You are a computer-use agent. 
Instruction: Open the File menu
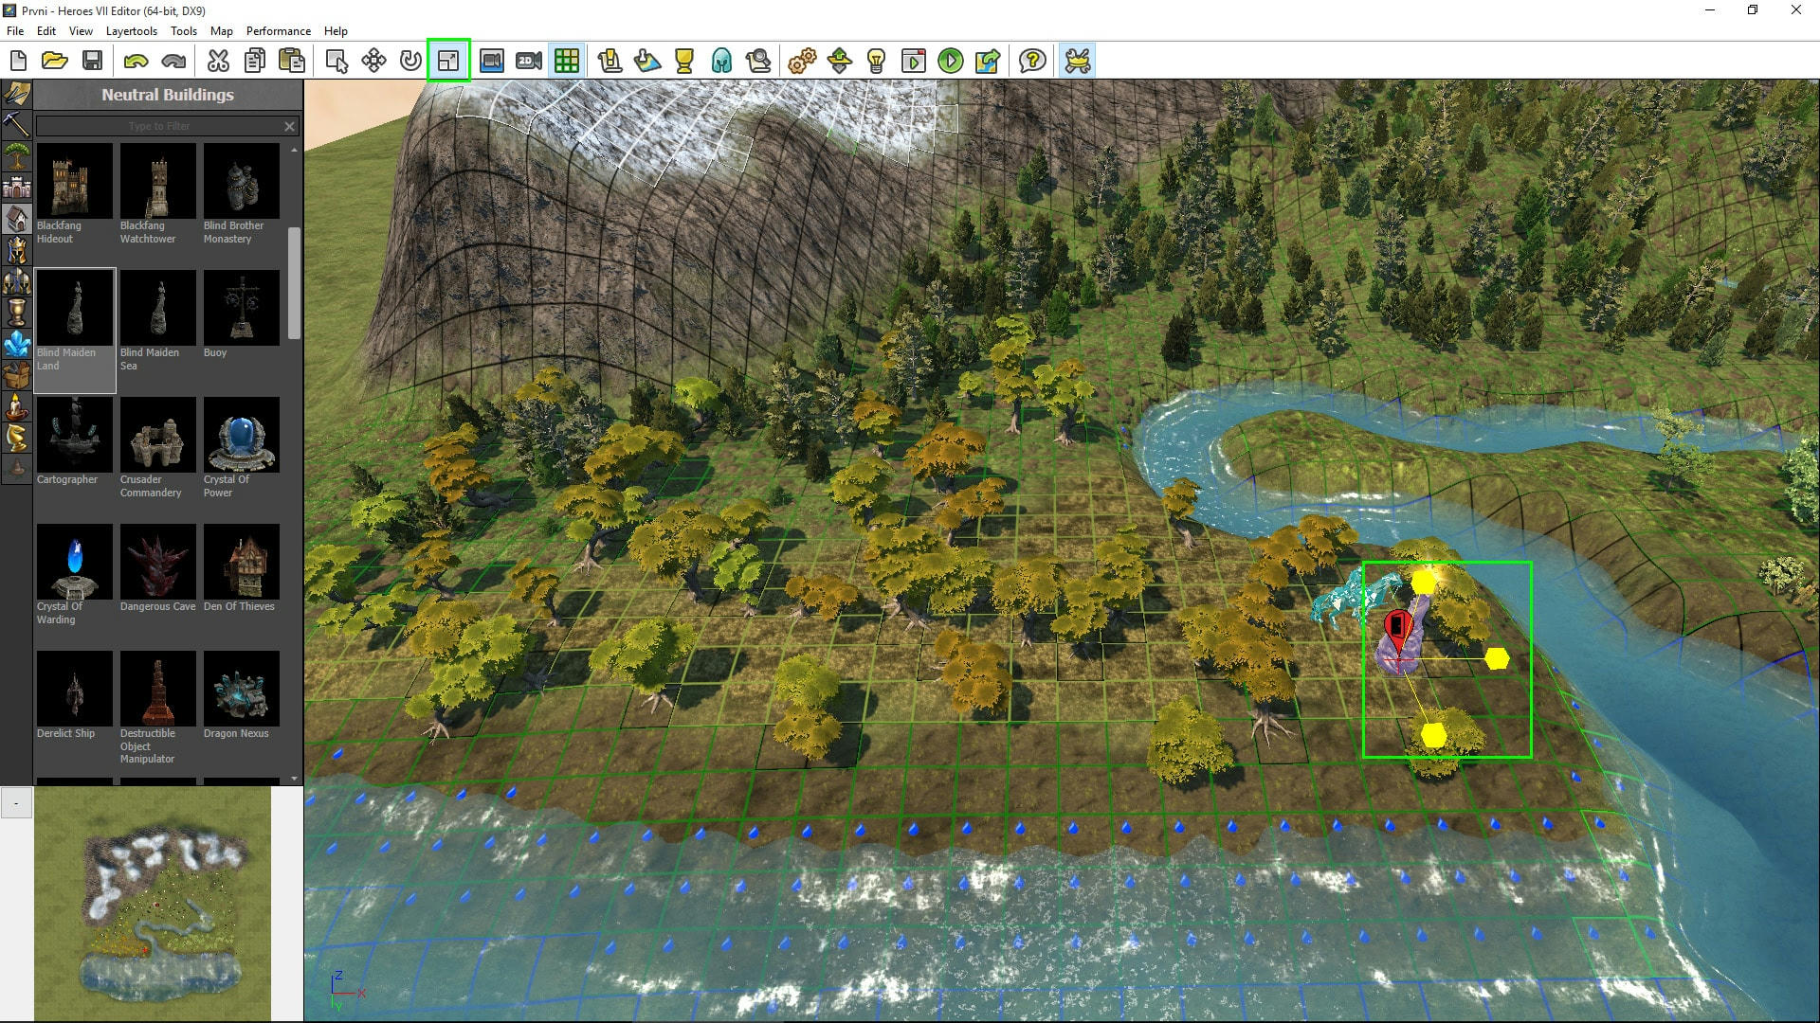coord(15,31)
